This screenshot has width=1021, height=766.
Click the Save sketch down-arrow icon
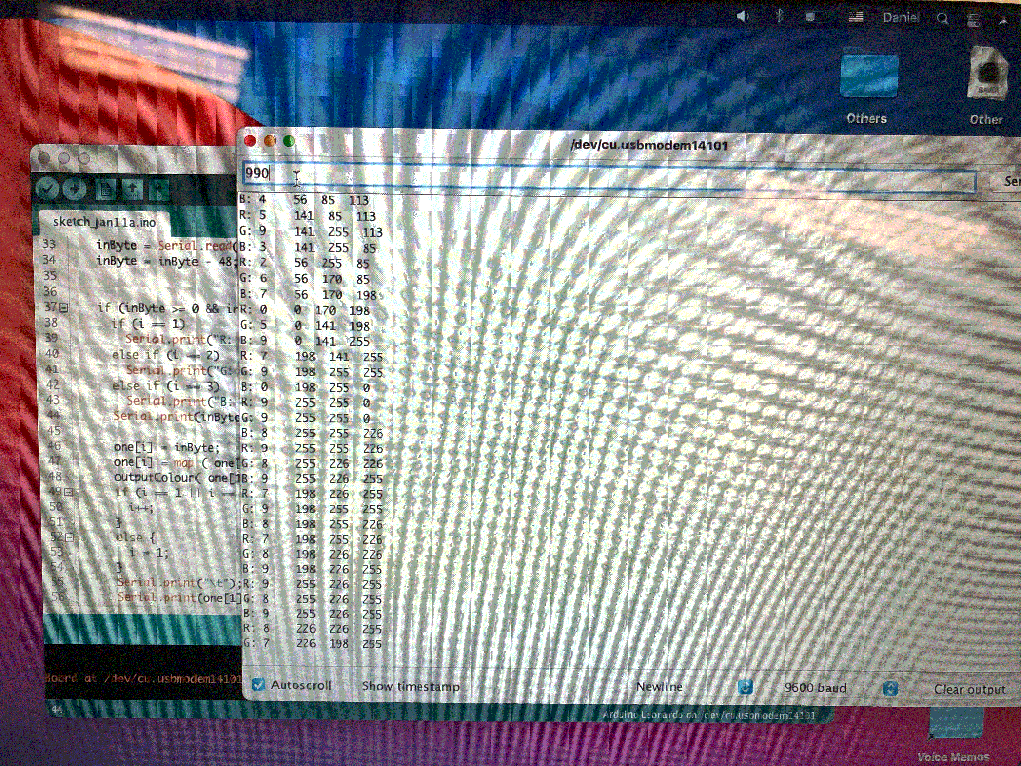pyautogui.click(x=159, y=189)
